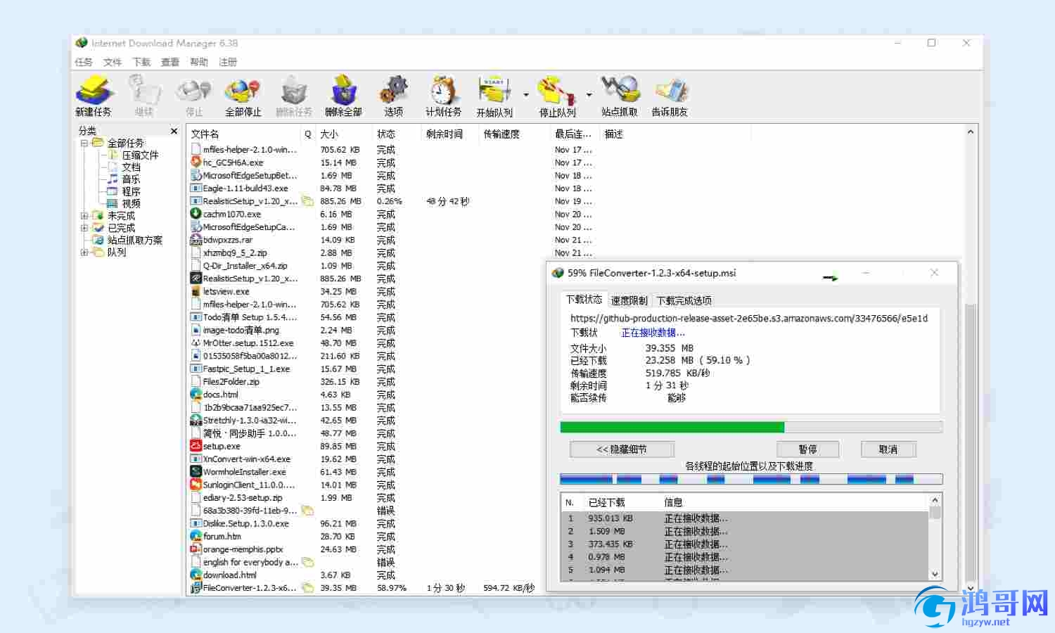The width and height of the screenshot is (1055, 633).
Task: Click the 全部停止 toolbar icon
Action: pyautogui.click(x=243, y=96)
